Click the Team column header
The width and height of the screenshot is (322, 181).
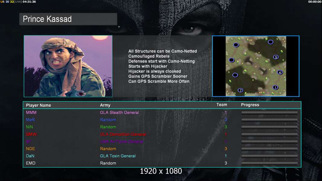click(222, 105)
